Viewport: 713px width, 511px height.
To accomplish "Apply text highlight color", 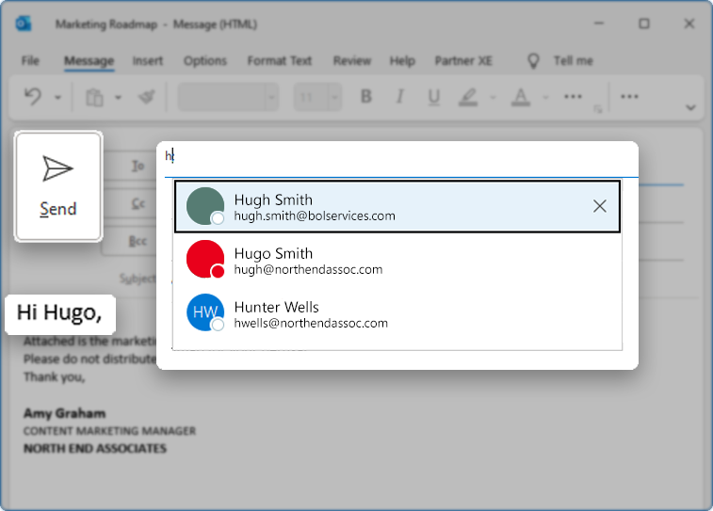I will coord(467,97).
